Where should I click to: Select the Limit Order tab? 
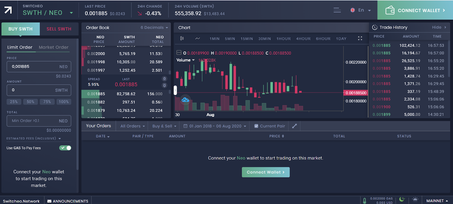click(x=20, y=47)
